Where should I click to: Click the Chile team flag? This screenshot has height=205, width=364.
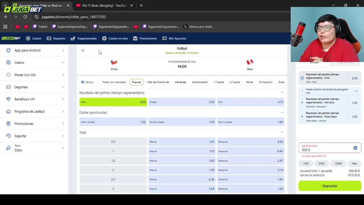pyautogui.click(x=114, y=62)
